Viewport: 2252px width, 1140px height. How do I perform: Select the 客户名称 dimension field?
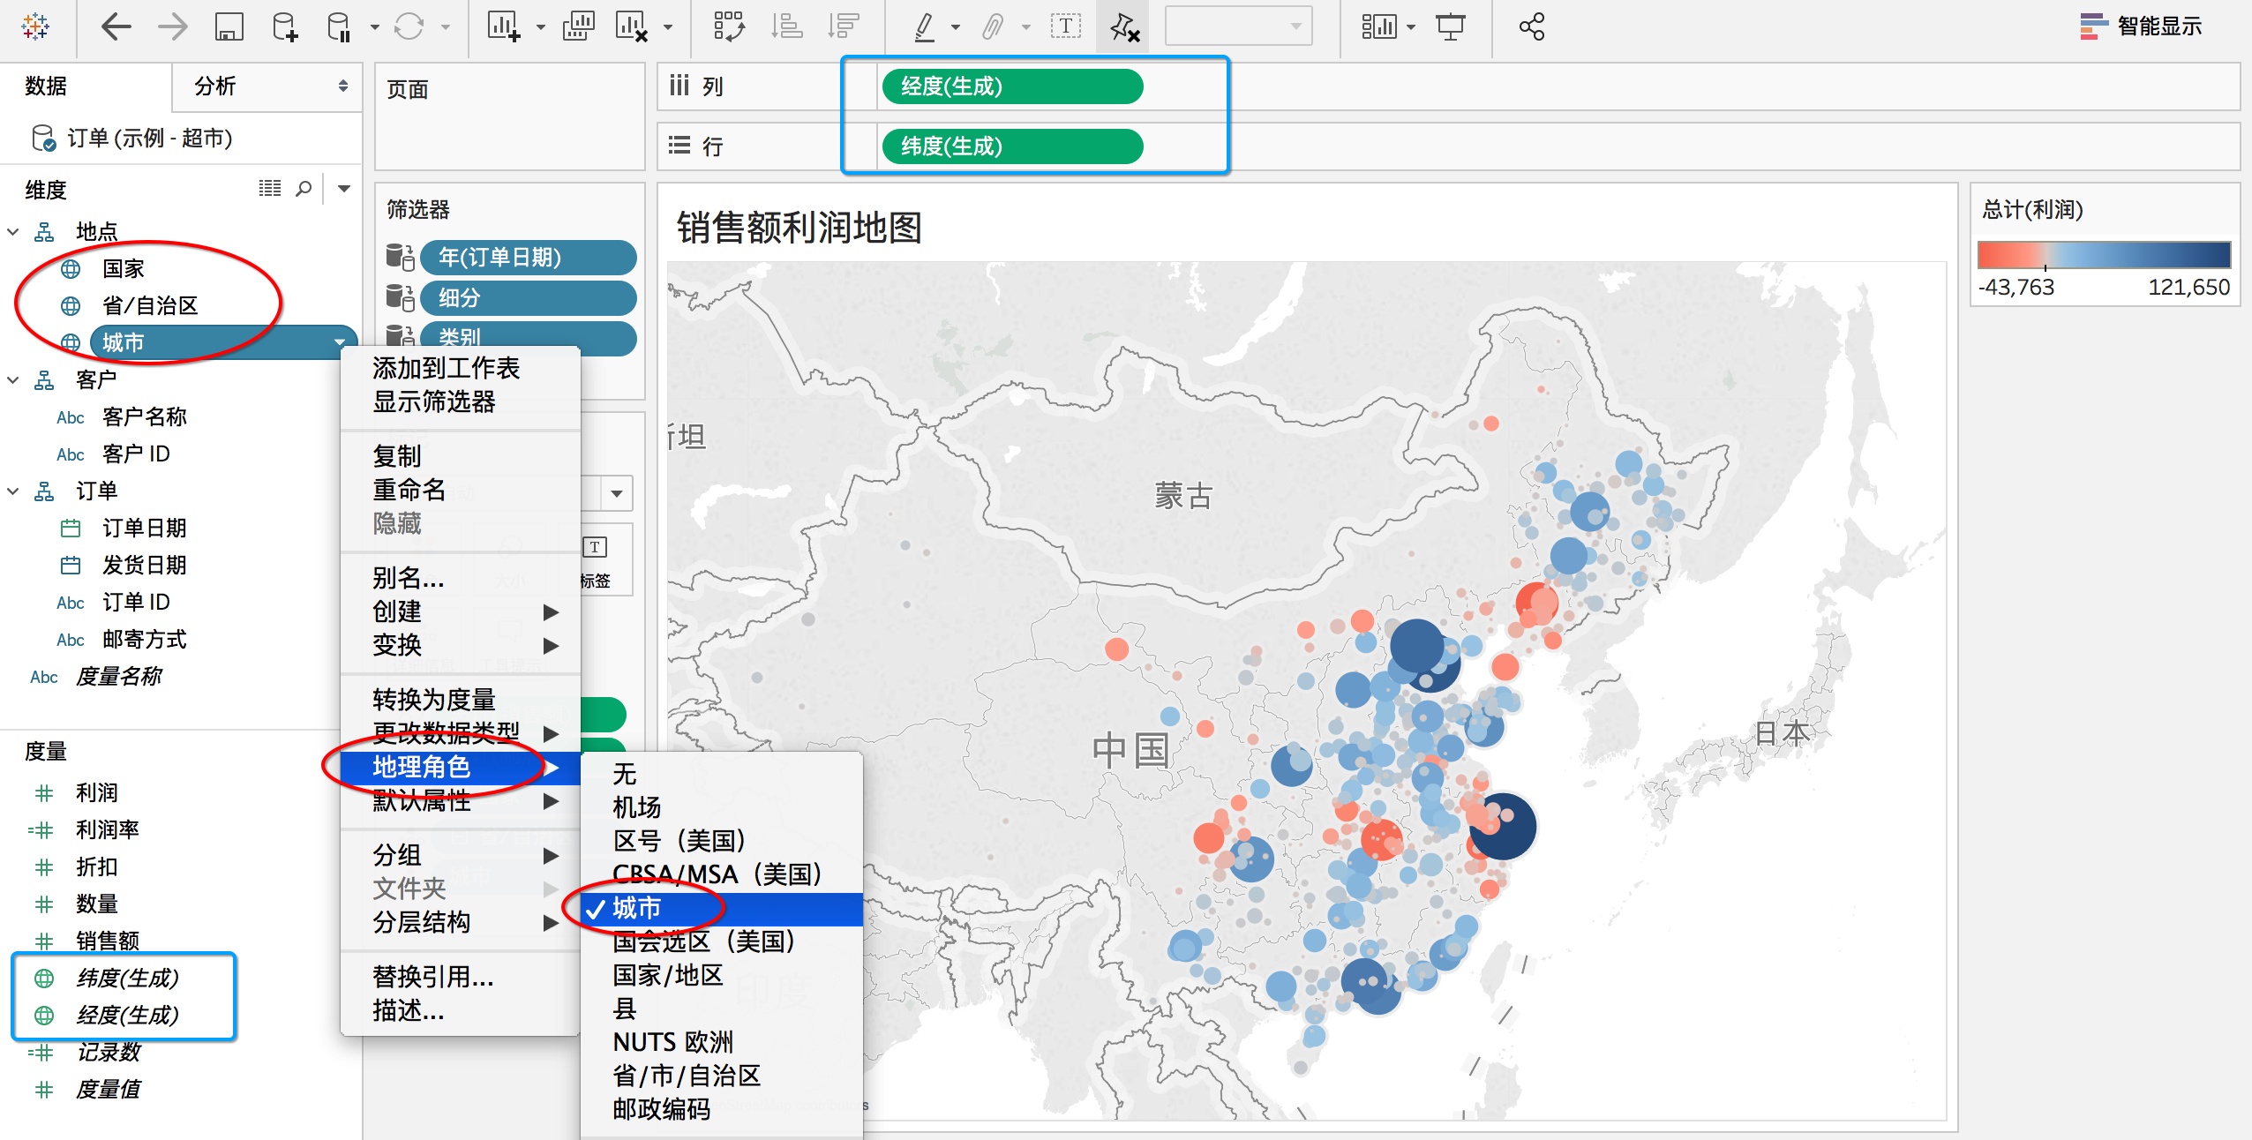tap(145, 417)
